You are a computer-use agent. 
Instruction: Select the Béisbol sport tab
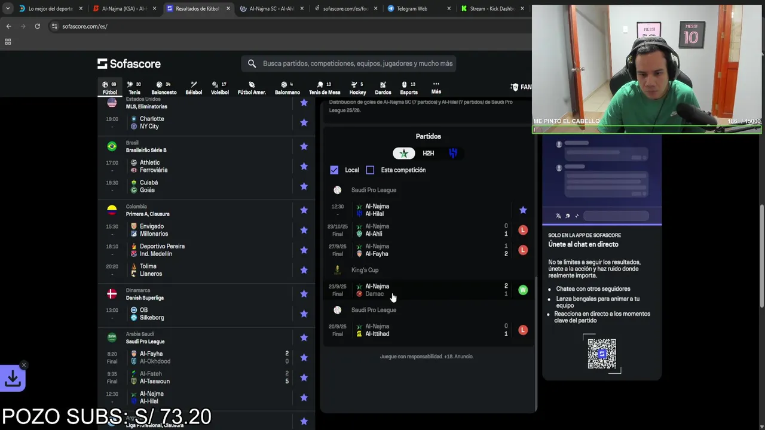[194, 88]
